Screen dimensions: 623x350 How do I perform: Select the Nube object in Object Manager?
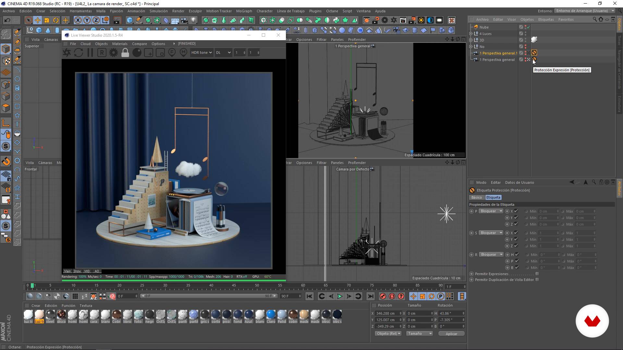pos(484,27)
